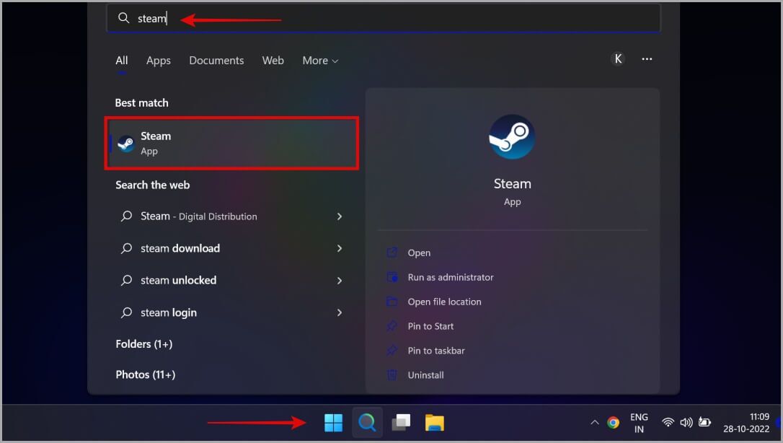Click the small Steam icon in best match

click(x=126, y=144)
